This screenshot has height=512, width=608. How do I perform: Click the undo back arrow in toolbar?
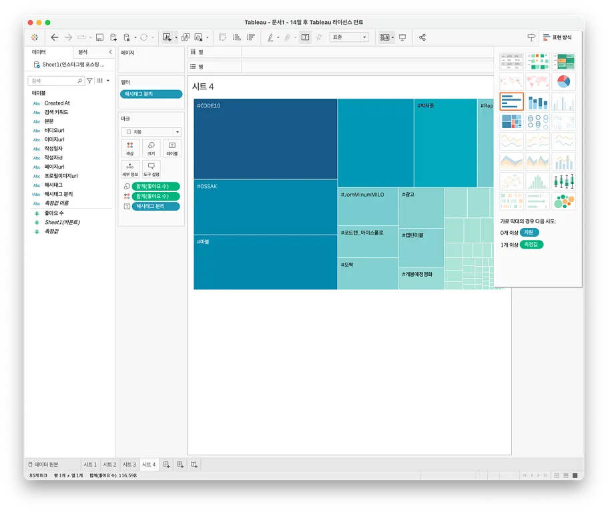tap(55, 37)
